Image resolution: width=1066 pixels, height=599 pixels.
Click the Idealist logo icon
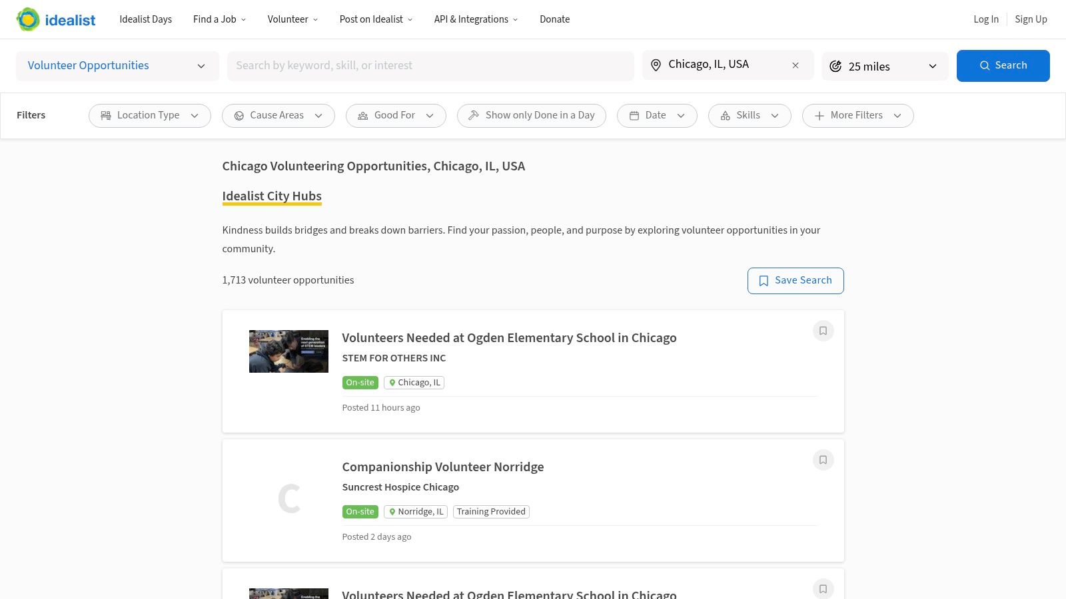28,19
